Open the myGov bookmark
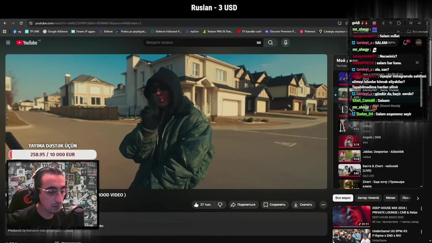 click(x=192, y=31)
